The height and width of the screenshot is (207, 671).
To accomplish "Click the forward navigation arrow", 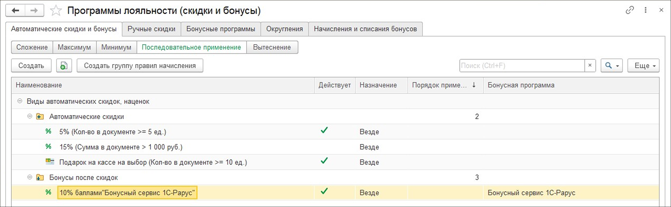I will [x=34, y=11].
